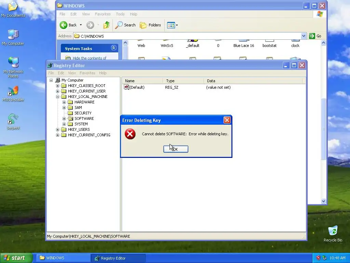Click Back in the WINDOWS Explorer toolbar
350x263 pixels.
coord(68,25)
